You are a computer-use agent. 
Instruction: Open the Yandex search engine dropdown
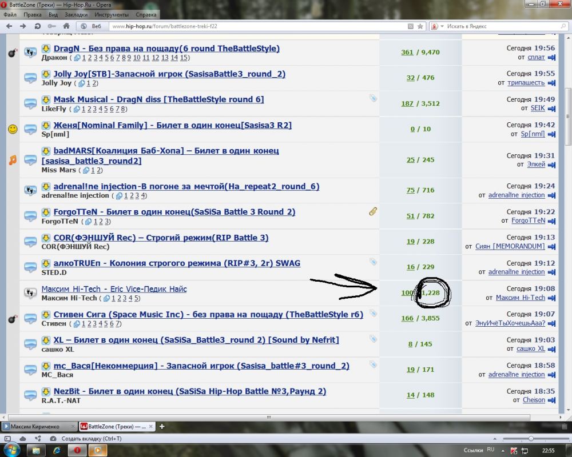tap(436, 26)
